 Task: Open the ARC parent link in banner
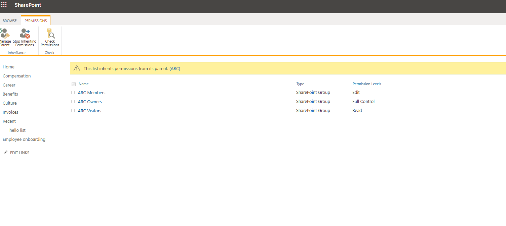(x=175, y=68)
